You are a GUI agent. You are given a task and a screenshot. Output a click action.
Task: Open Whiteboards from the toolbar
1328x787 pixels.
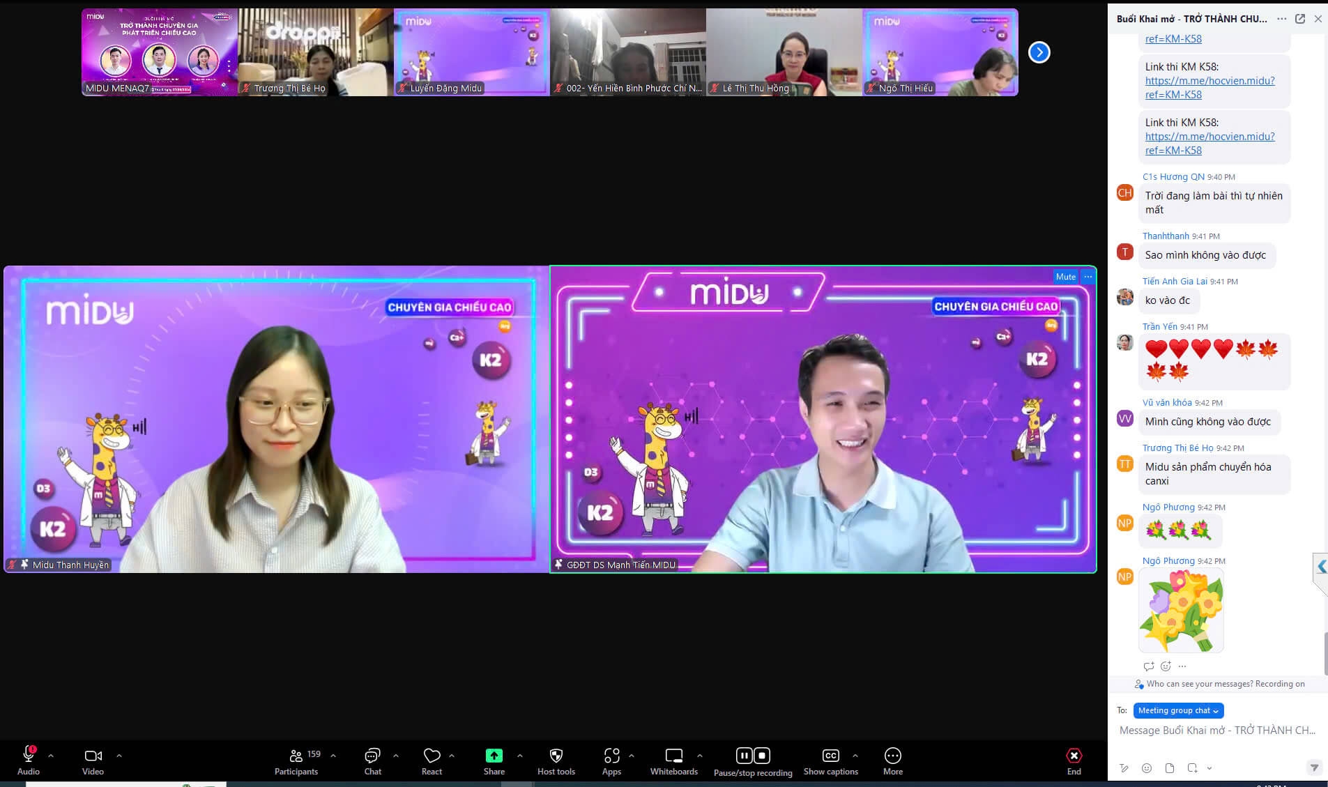click(674, 761)
